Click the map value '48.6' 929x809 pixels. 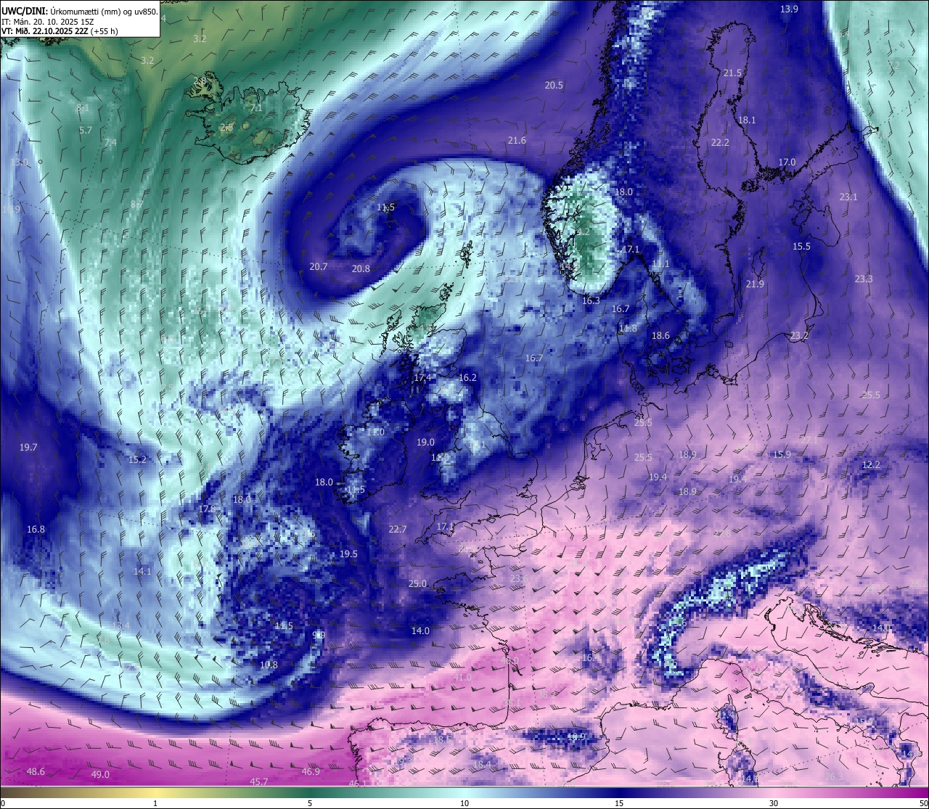[x=36, y=771]
